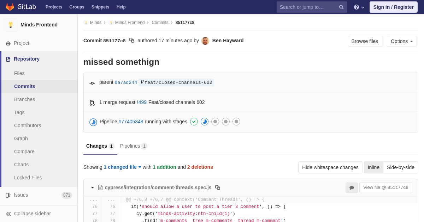Click the Commits breadcrumb link
This screenshot has width=424, height=222.
(x=160, y=23)
